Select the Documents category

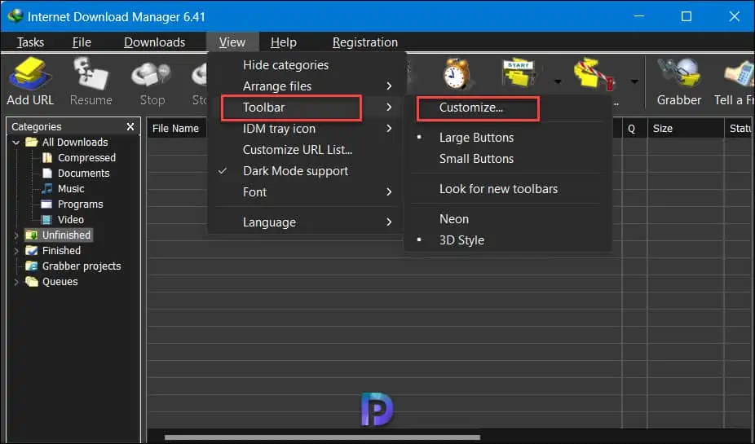tap(83, 174)
